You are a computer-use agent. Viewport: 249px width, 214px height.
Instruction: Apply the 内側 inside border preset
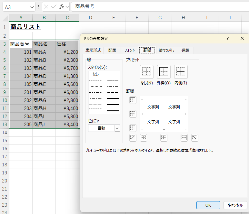point(181,72)
